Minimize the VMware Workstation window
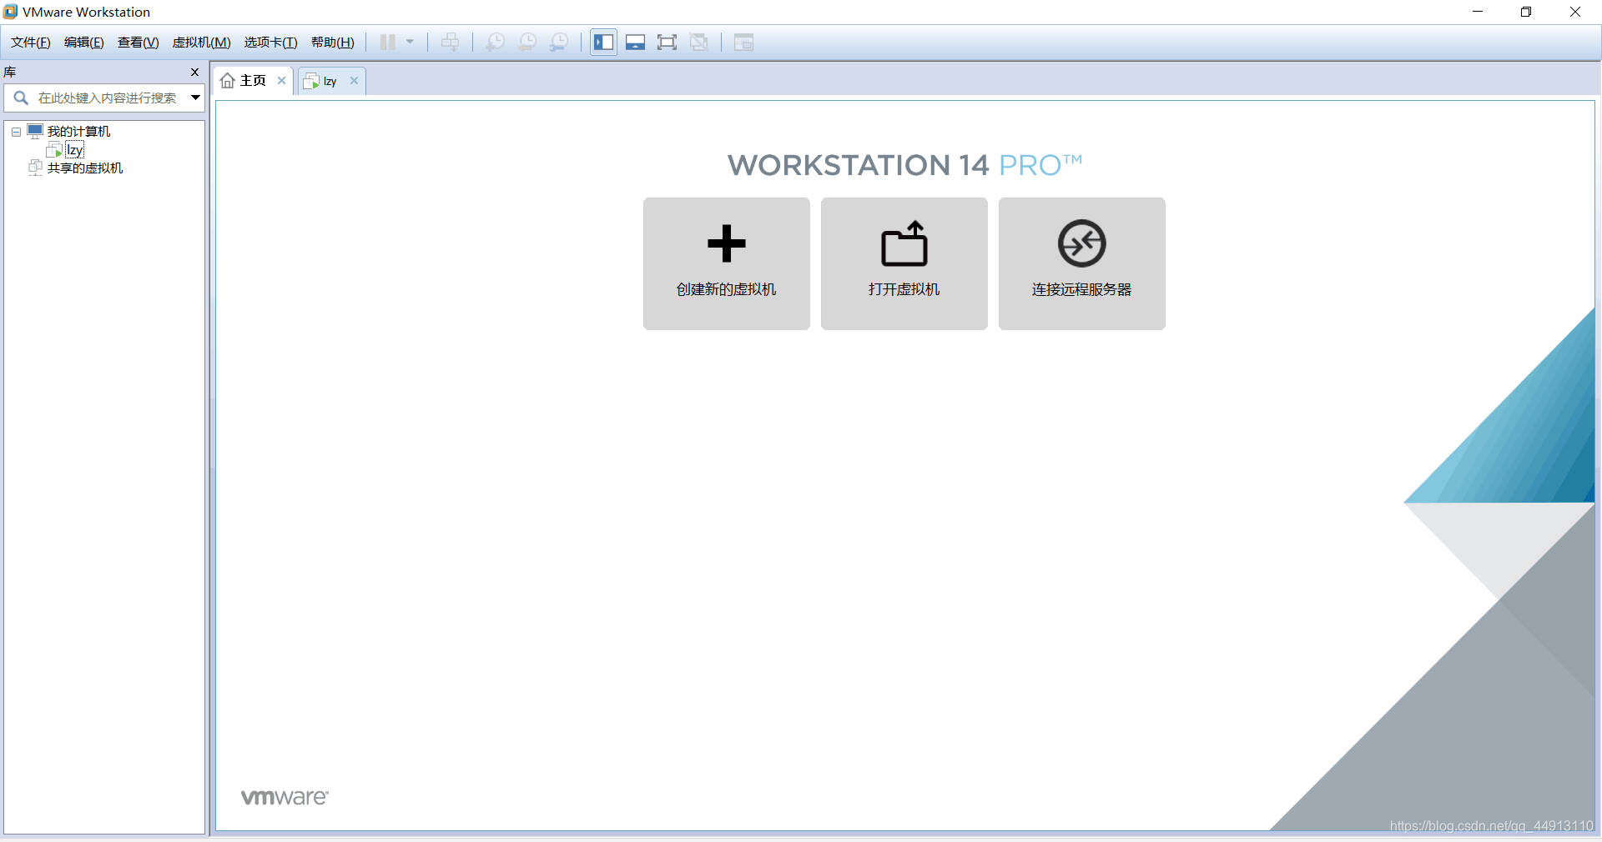 coord(1478,12)
